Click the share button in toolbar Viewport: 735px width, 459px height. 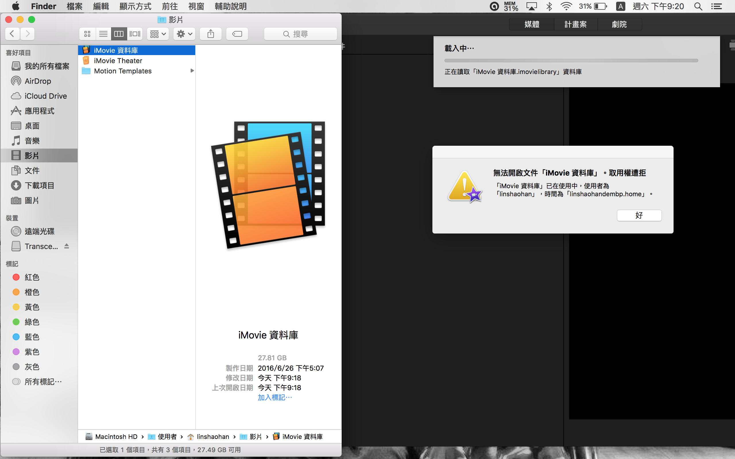click(x=211, y=33)
